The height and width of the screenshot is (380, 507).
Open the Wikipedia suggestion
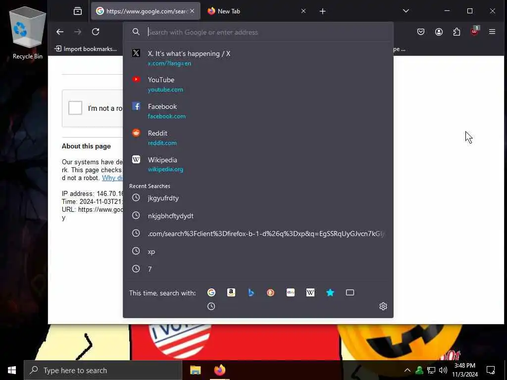click(x=258, y=164)
